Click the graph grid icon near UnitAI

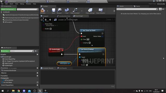tap(55, 20)
